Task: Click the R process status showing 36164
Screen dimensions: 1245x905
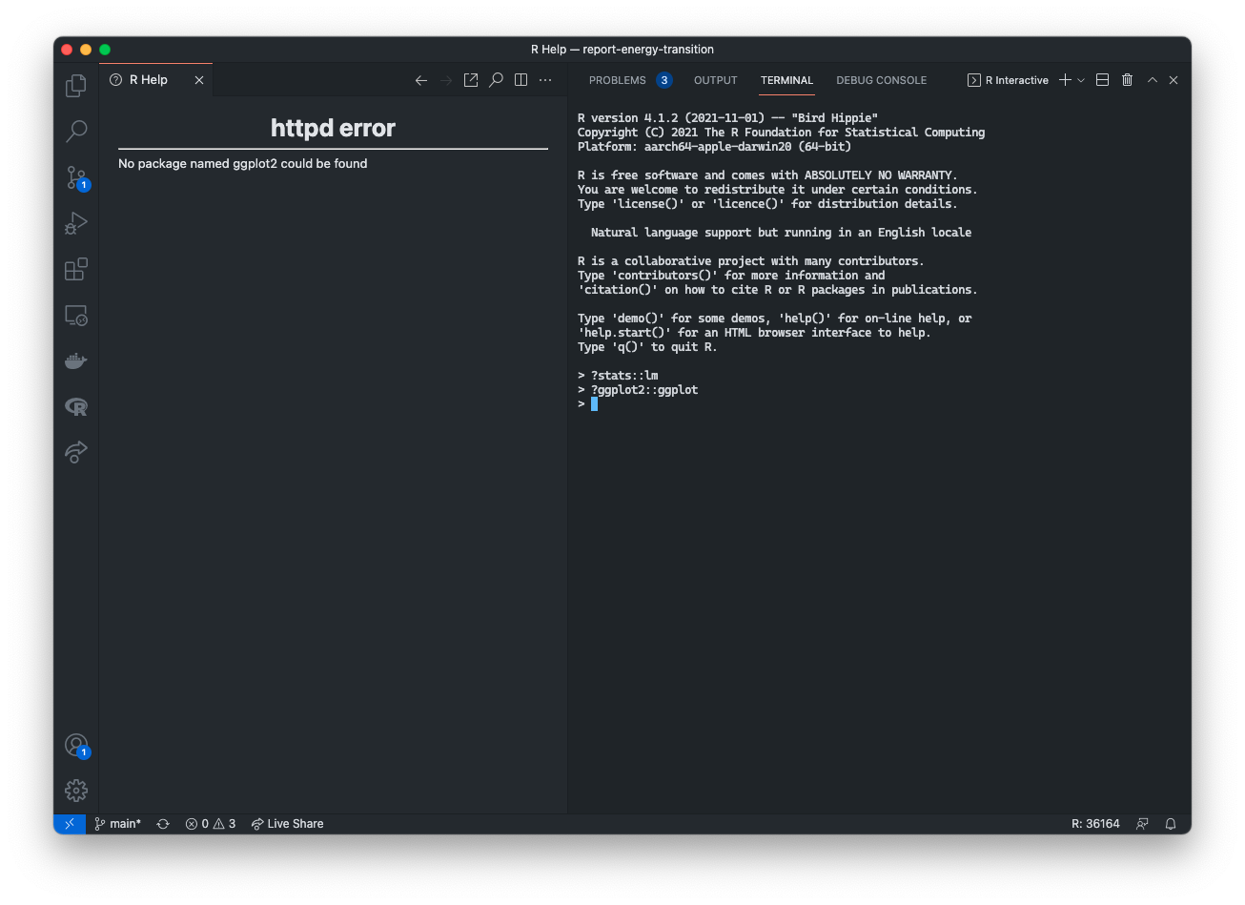Action: click(1094, 823)
